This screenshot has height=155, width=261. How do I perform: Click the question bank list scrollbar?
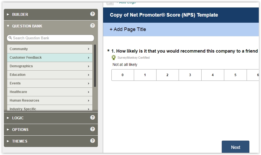pos(95,66)
